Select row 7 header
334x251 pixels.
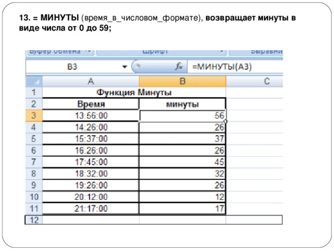(34, 162)
